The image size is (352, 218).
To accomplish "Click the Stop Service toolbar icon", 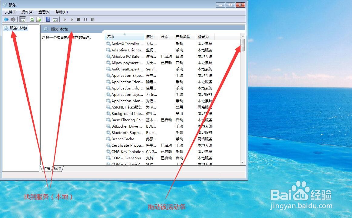I will pos(78,19).
